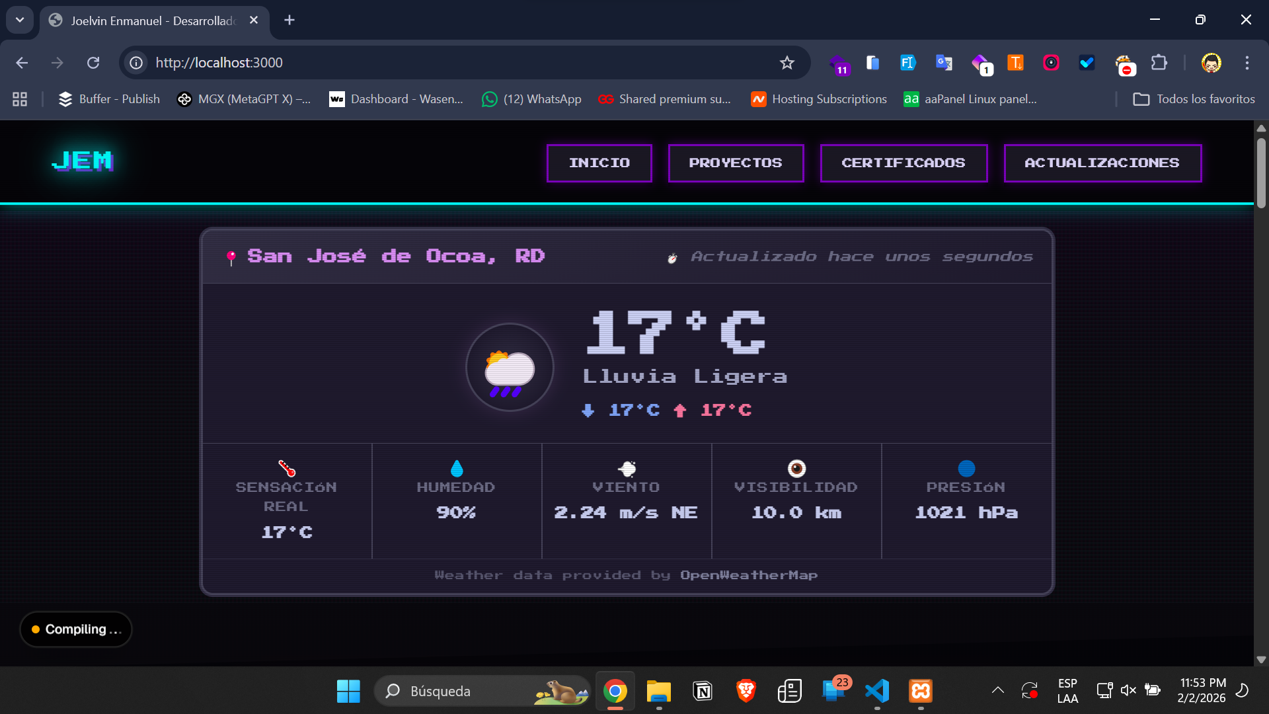Open the browser Extensions puzzle icon
Viewport: 1269px width, 714px height.
[x=1159, y=63]
